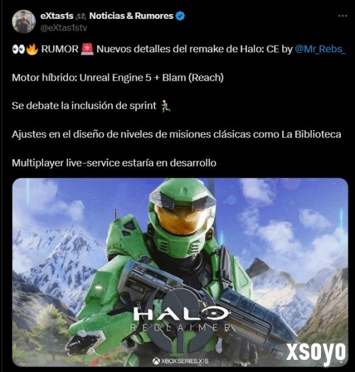Viewport: 355px width, 372px height.
Task: Click the Multiplayer live-service line
Action: (x=114, y=163)
